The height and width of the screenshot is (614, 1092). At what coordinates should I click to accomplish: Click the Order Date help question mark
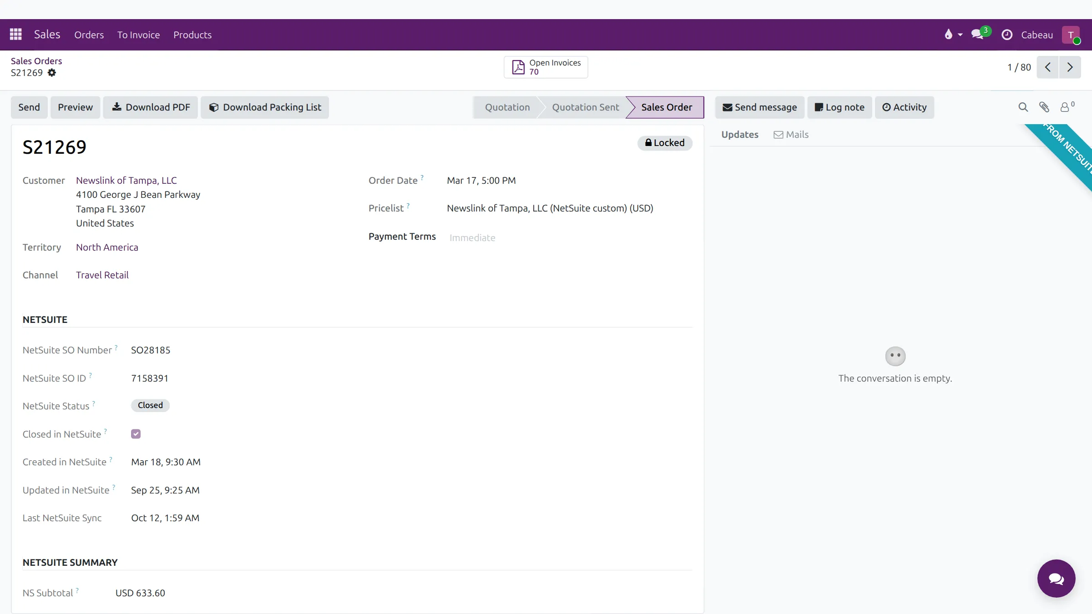click(x=422, y=177)
